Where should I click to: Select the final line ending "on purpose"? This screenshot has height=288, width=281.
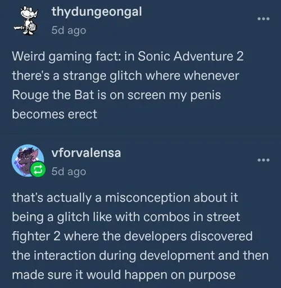click(124, 275)
